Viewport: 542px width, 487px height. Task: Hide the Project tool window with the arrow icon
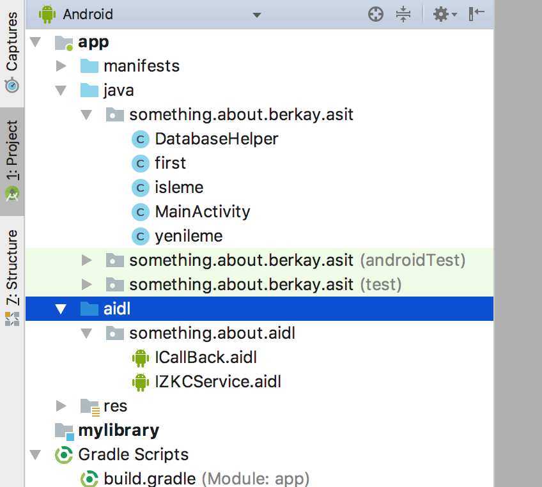(x=476, y=14)
